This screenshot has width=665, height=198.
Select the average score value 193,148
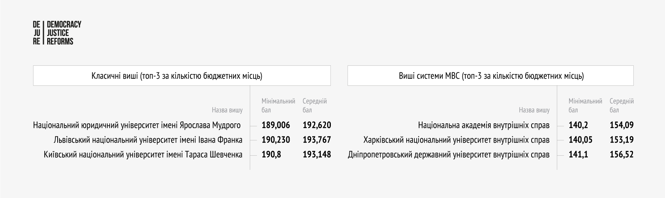click(317, 155)
